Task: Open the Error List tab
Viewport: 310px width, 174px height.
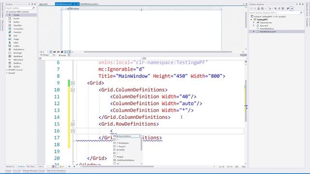Action: coord(17,171)
